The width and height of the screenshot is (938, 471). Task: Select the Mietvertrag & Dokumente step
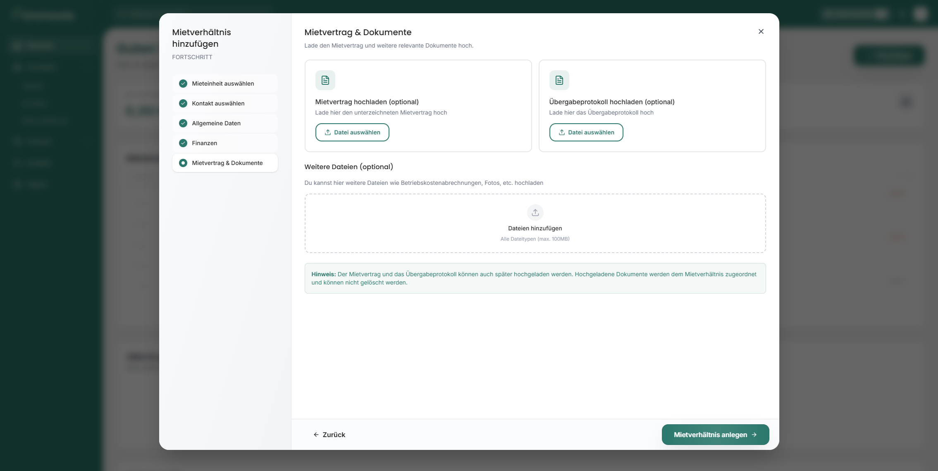225,163
